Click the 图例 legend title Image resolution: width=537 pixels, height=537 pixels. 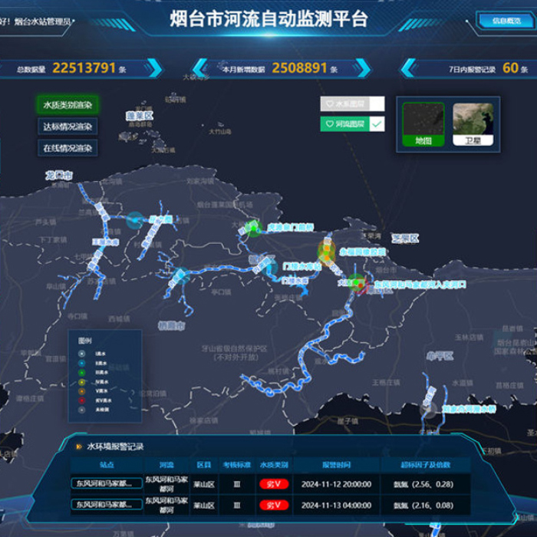84,341
